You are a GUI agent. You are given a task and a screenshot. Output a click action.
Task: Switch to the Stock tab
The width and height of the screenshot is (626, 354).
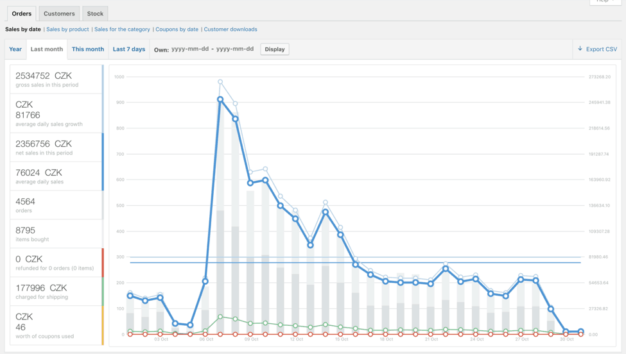[x=95, y=13]
